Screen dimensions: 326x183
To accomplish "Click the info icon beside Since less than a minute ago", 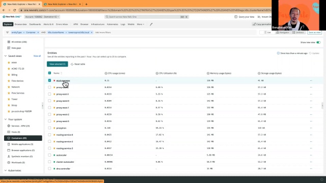I will coord(278,53).
